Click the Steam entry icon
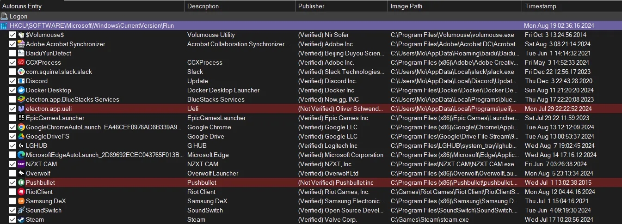Screen dimensions: 622x224 pos(21,219)
